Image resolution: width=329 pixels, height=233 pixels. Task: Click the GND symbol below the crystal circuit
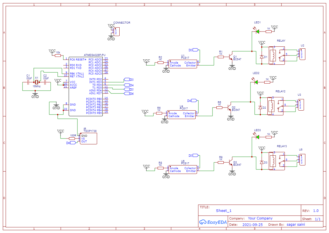point(35,94)
